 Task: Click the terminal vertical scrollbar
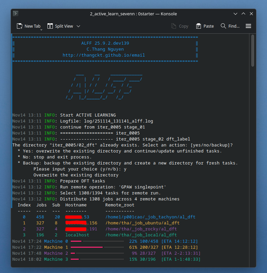pyautogui.click(x=253, y=50)
